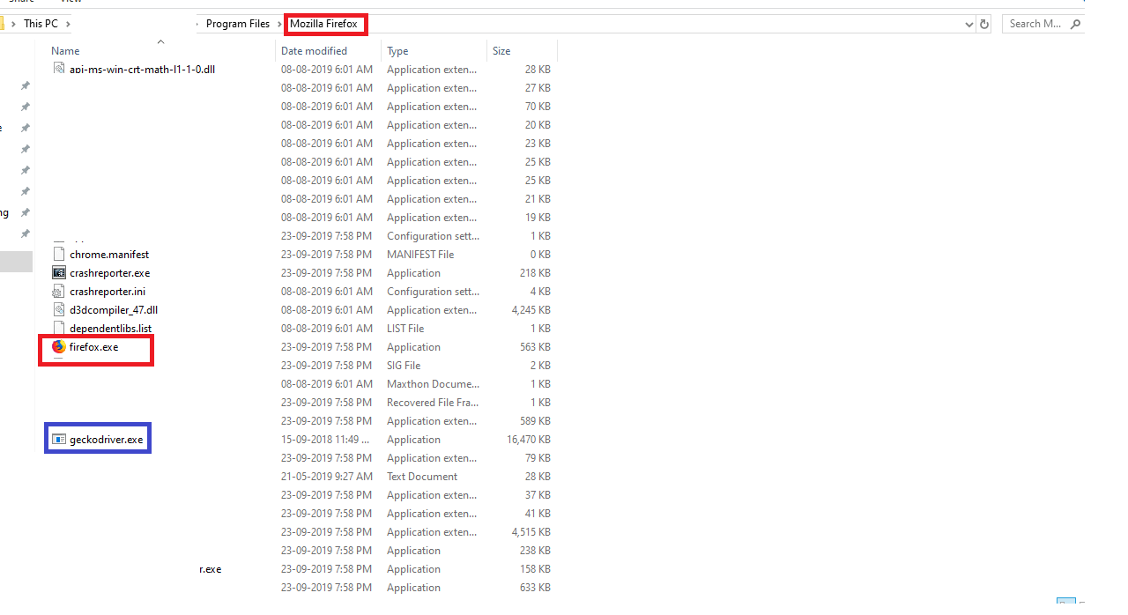Expand the This PC breadcrumb chevron
1128x615 pixels.
pos(68,23)
